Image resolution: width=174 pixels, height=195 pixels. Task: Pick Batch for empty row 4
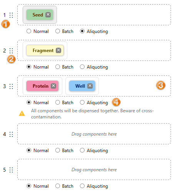[58, 150]
